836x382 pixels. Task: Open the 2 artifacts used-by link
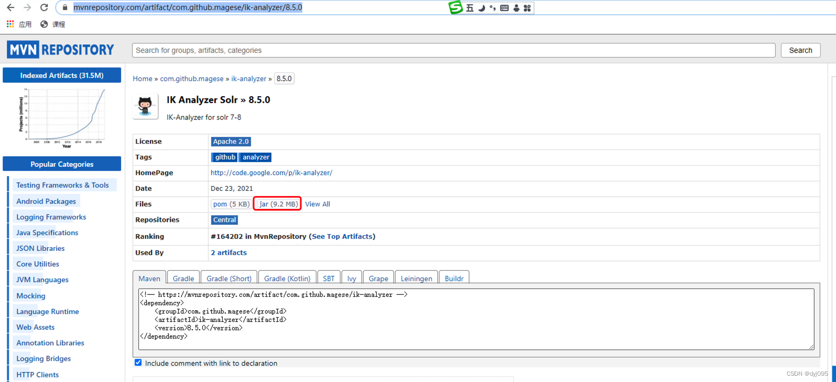tap(229, 252)
